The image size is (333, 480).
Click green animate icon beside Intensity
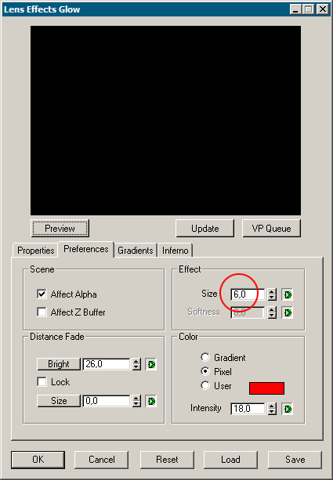288,409
